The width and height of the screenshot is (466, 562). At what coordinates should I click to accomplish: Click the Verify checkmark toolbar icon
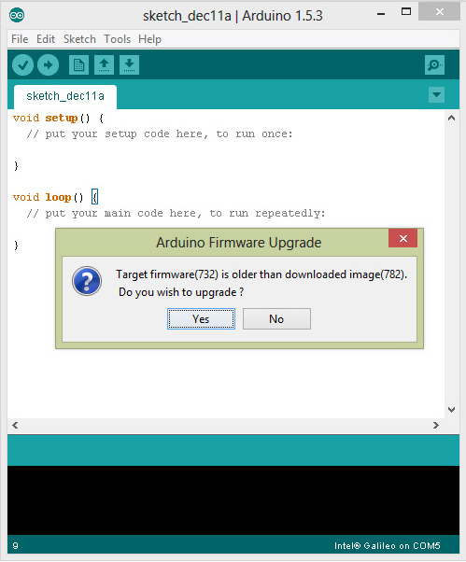pyautogui.click(x=23, y=64)
